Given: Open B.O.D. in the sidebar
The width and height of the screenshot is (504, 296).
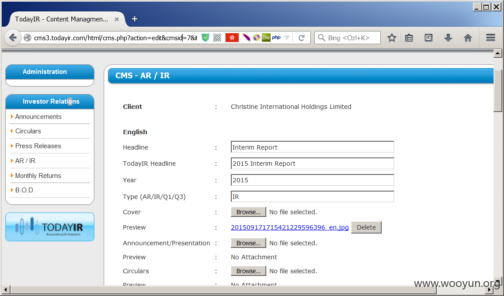Looking at the screenshot, I should click(x=25, y=190).
